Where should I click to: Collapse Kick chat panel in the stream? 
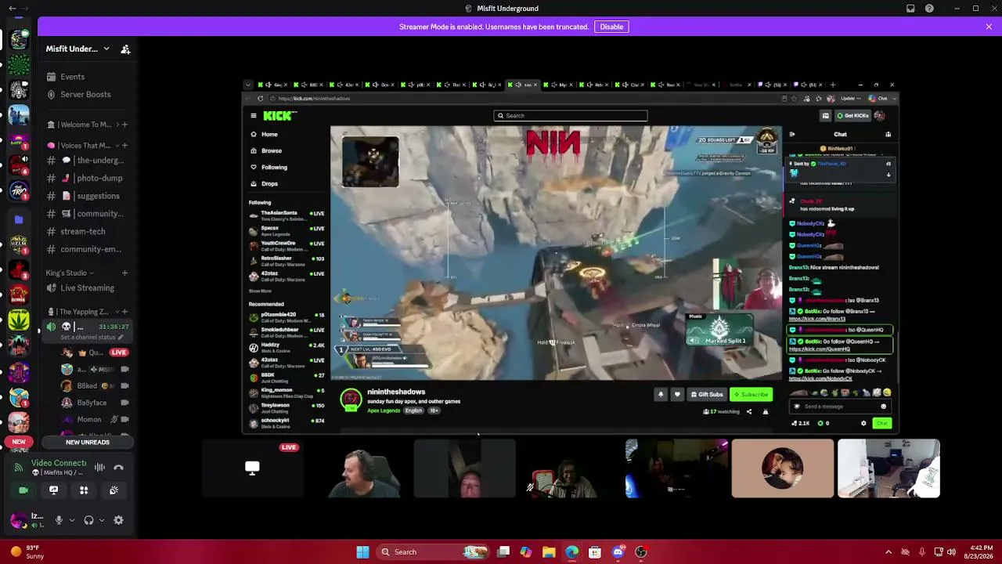(792, 135)
